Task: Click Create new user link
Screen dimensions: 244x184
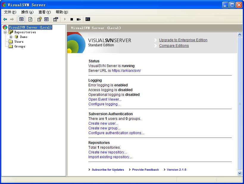Action: point(103,123)
